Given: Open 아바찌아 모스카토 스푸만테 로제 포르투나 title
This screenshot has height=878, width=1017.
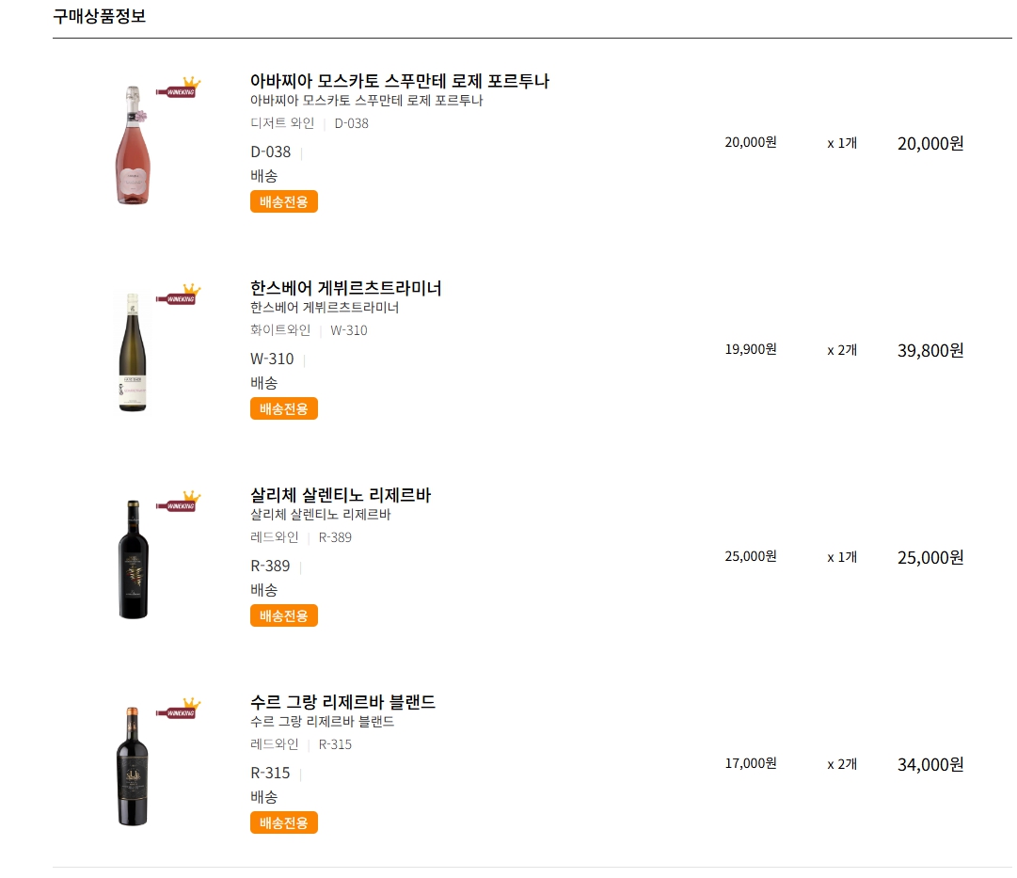Looking at the screenshot, I should click(x=400, y=81).
